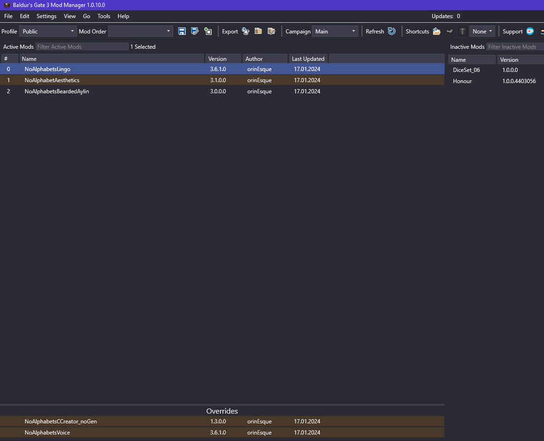Select the NoAlphabetAesthetics mod row
Screen dimensions: 544x441
click(222, 80)
